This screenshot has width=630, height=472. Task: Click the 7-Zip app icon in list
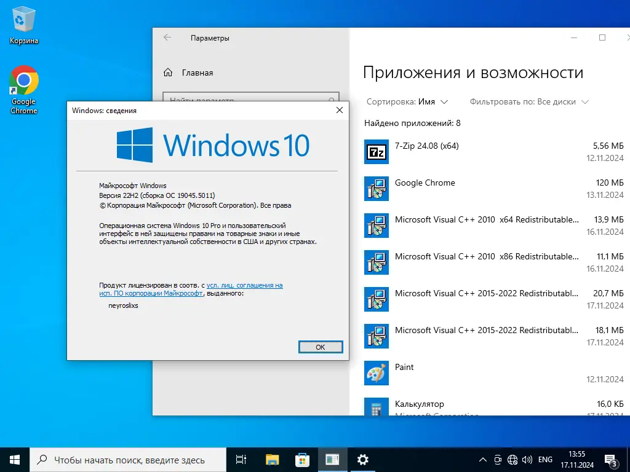pos(376,152)
